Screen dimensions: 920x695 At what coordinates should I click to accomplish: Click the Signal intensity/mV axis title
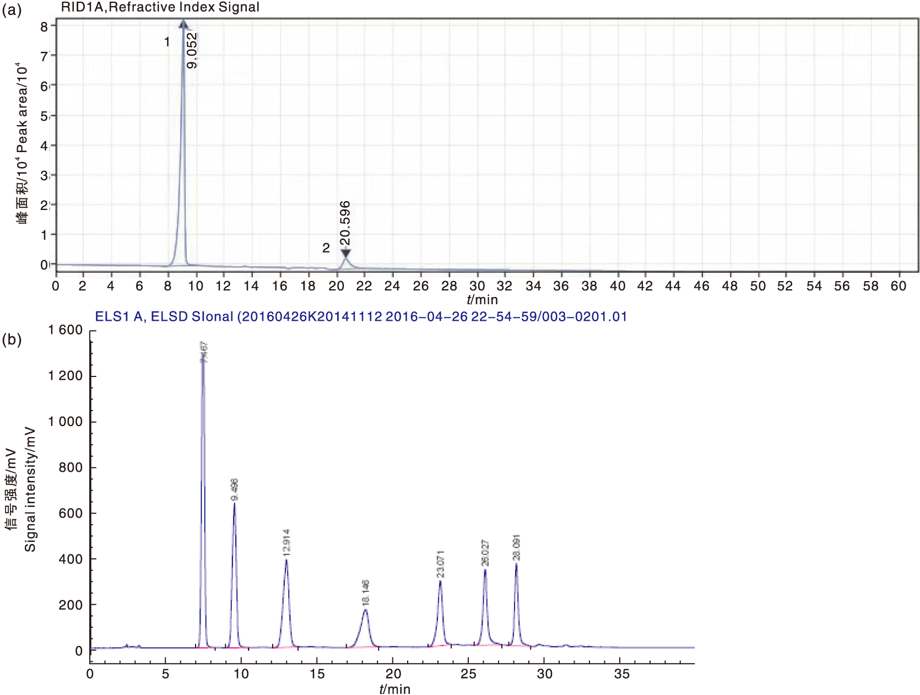tap(30, 489)
